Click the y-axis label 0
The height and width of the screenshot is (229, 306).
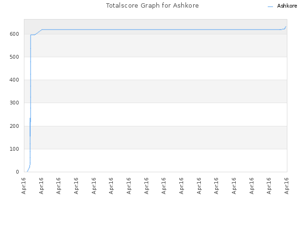pyautogui.click(x=17, y=172)
